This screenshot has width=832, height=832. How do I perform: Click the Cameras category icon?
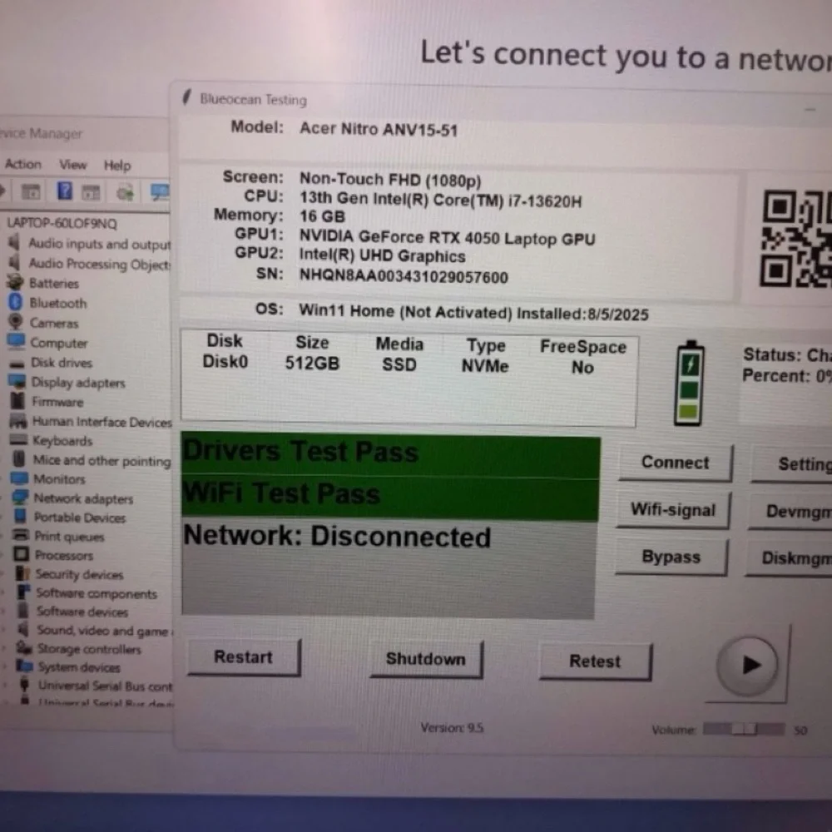click(x=15, y=321)
